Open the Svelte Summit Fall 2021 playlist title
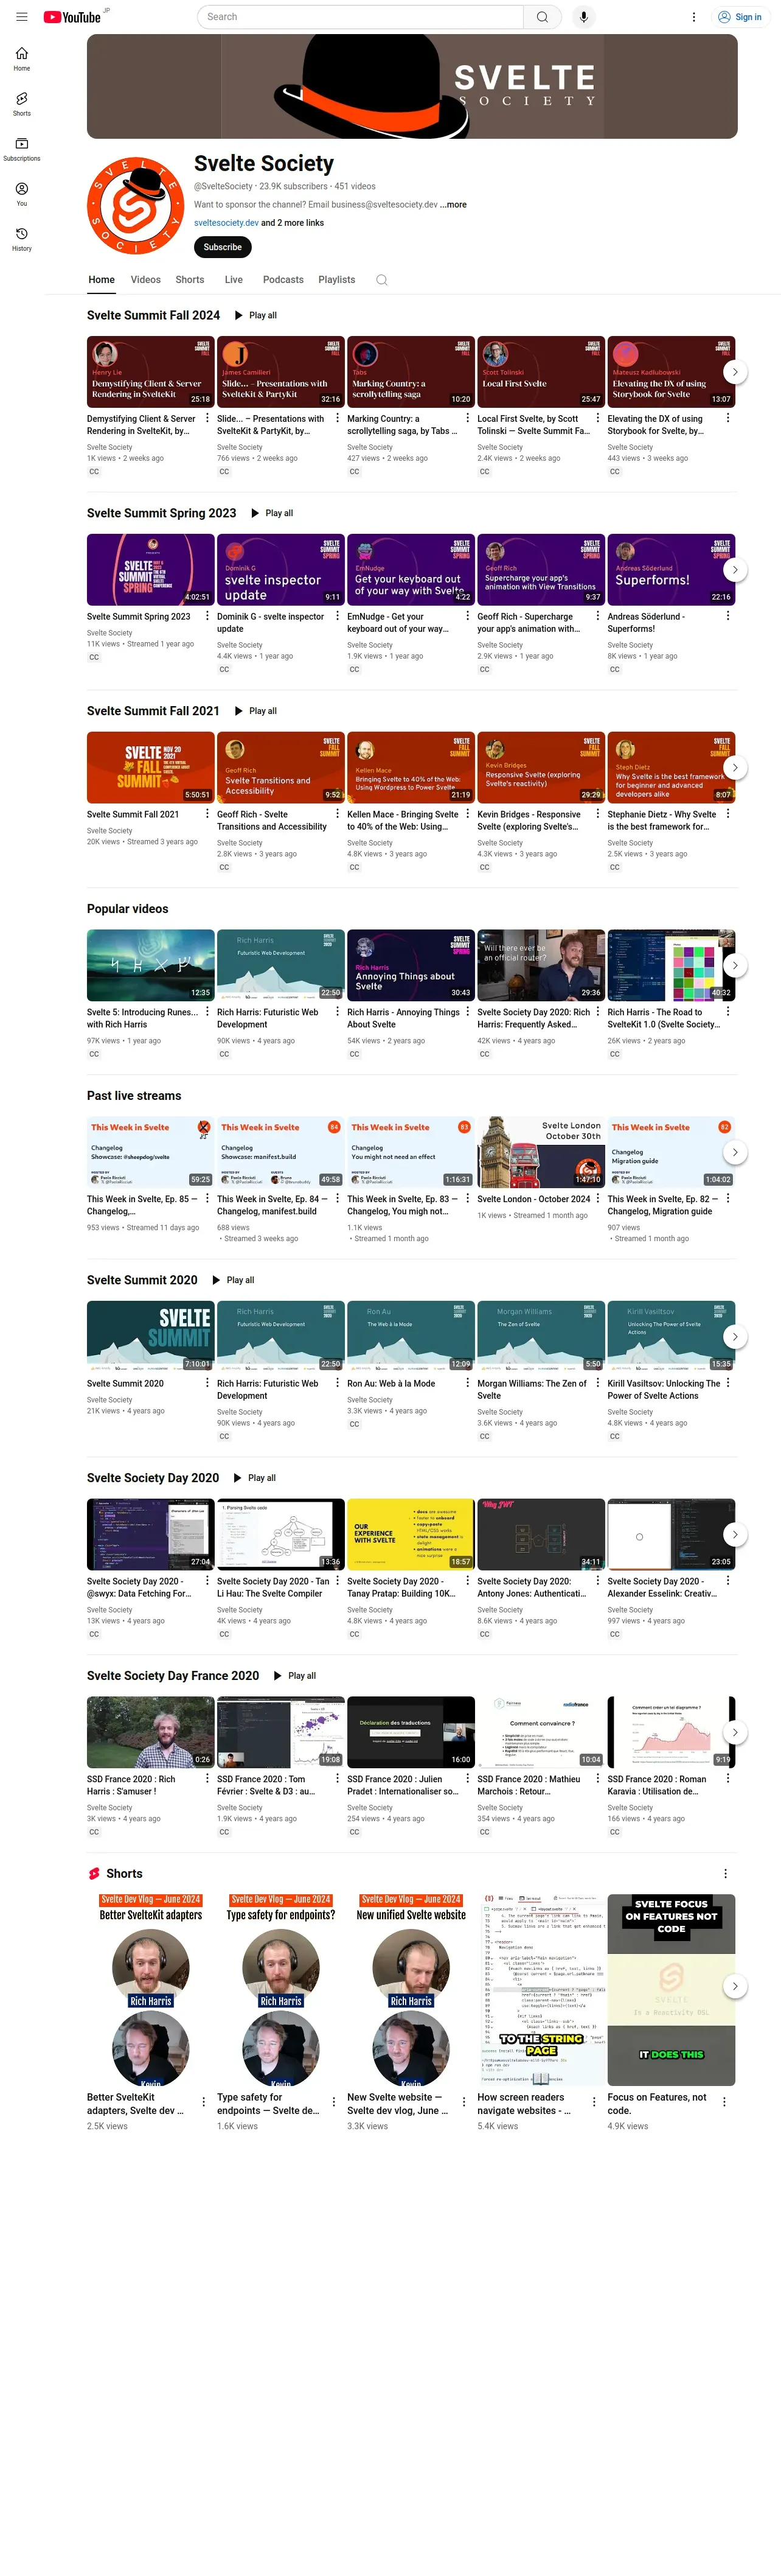 (x=153, y=711)
